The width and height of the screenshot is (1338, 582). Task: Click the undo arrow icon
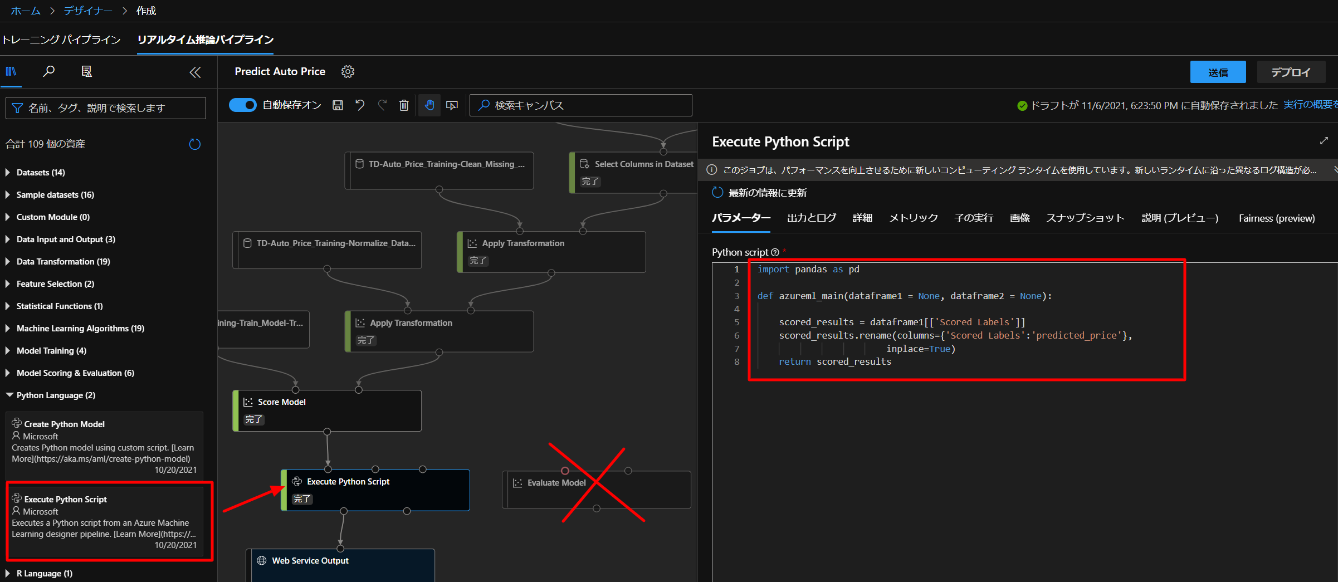(360, 105)
